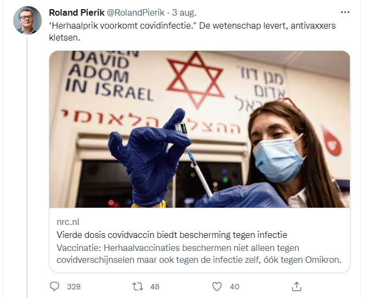The height and width of the screenshot is (298, 371).
Task: Click the word 'kletsen.' in the tweet
Action: pyautogui.click(x=65, y=37)
